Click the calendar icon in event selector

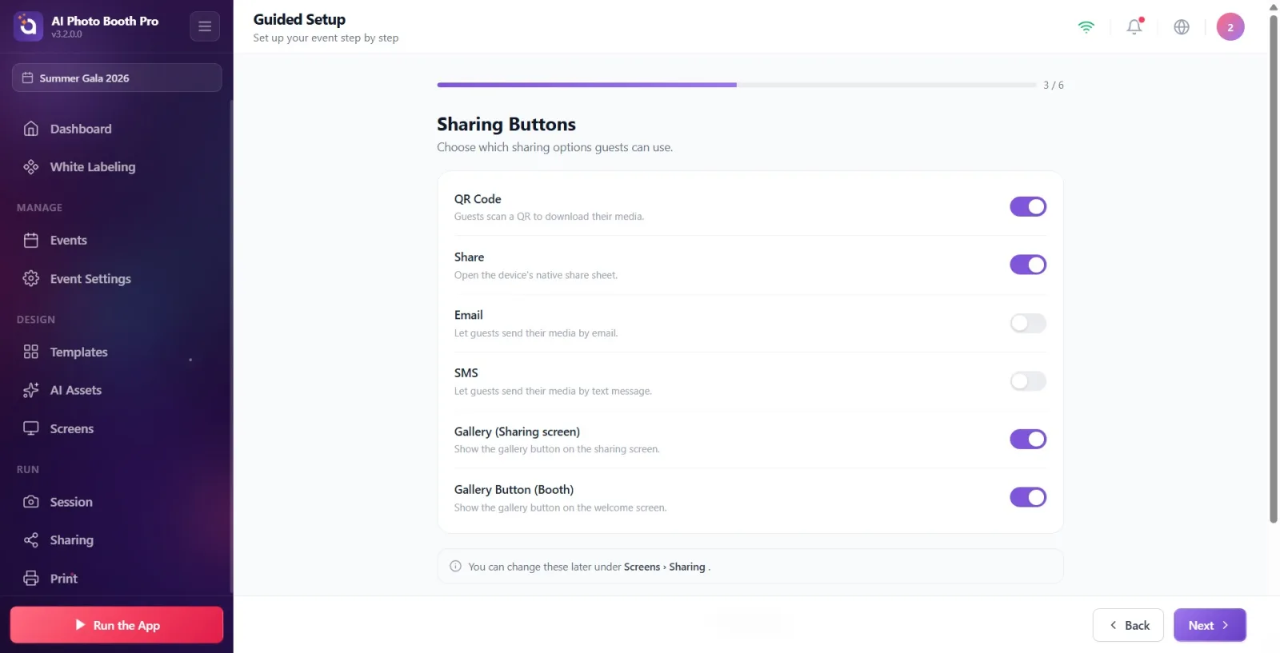click(27, 78)
